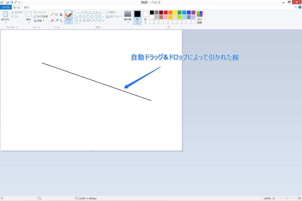Select the Fill with color bucket tool
This screenshot has height=201, width=302.
56,15
